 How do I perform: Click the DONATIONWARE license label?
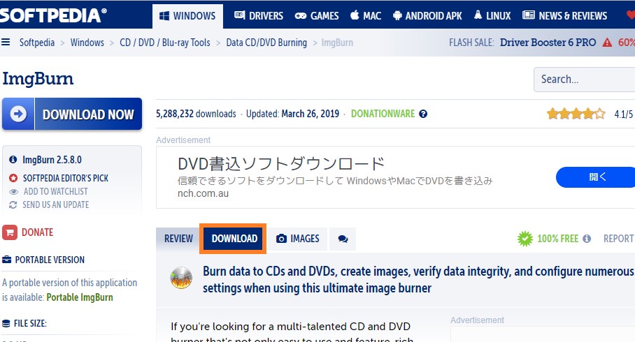click(383, 114)
